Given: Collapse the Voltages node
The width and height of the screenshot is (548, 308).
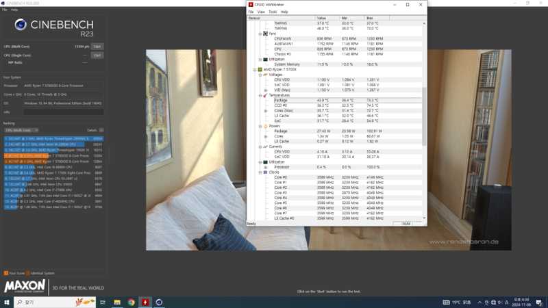Looking at the screenshot, I should click(260, 75).
